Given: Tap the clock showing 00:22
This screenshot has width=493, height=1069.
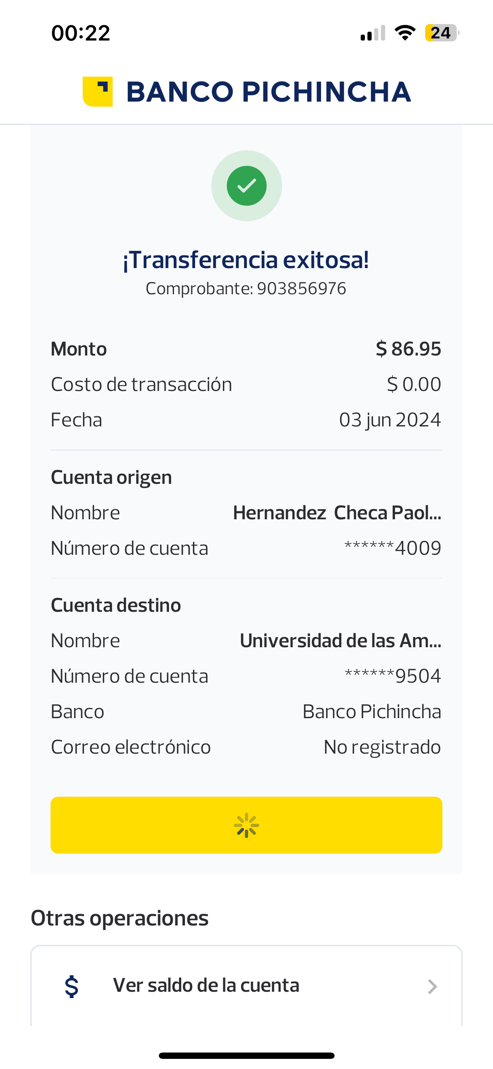Looking at the screenshot, I should pyautogui.click(x=80, y=33).
